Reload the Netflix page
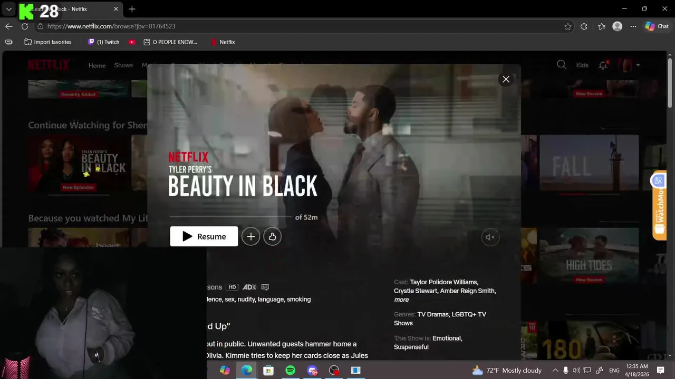This screenshot has height=379, width=675. click(x=24, y=26)
